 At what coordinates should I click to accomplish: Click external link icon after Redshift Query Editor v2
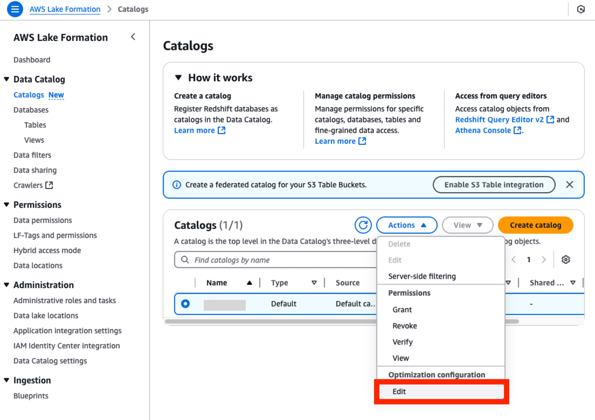pos(550,119)
